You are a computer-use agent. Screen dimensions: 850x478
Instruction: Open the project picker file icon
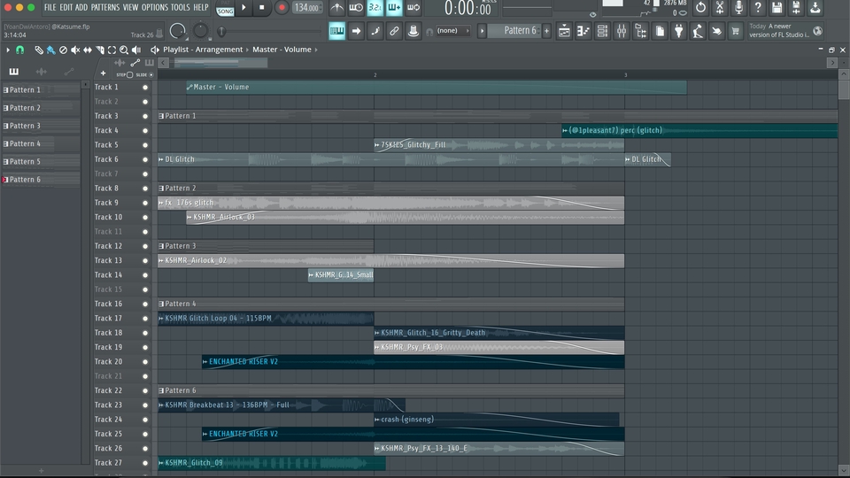coord(660,31)
